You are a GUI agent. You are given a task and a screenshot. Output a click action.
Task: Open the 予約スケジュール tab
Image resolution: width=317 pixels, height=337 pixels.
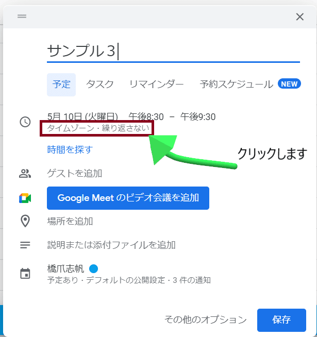click(x=237, y=84)
